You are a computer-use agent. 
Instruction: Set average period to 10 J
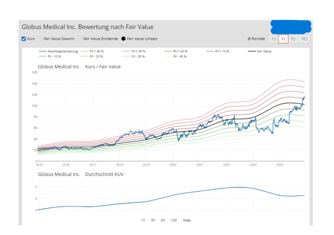(304, 39)
